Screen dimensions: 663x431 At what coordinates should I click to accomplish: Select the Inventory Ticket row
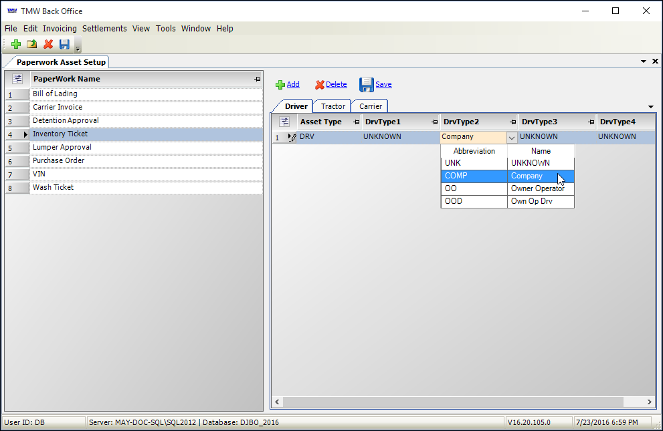(146, 134)
